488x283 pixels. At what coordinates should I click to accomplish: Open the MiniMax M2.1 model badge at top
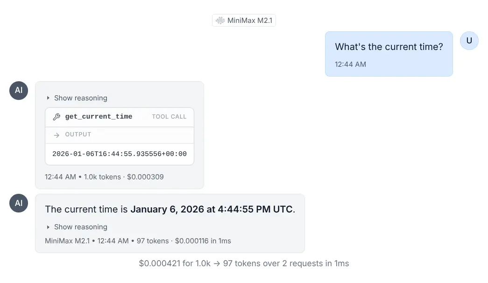[244, 21]
